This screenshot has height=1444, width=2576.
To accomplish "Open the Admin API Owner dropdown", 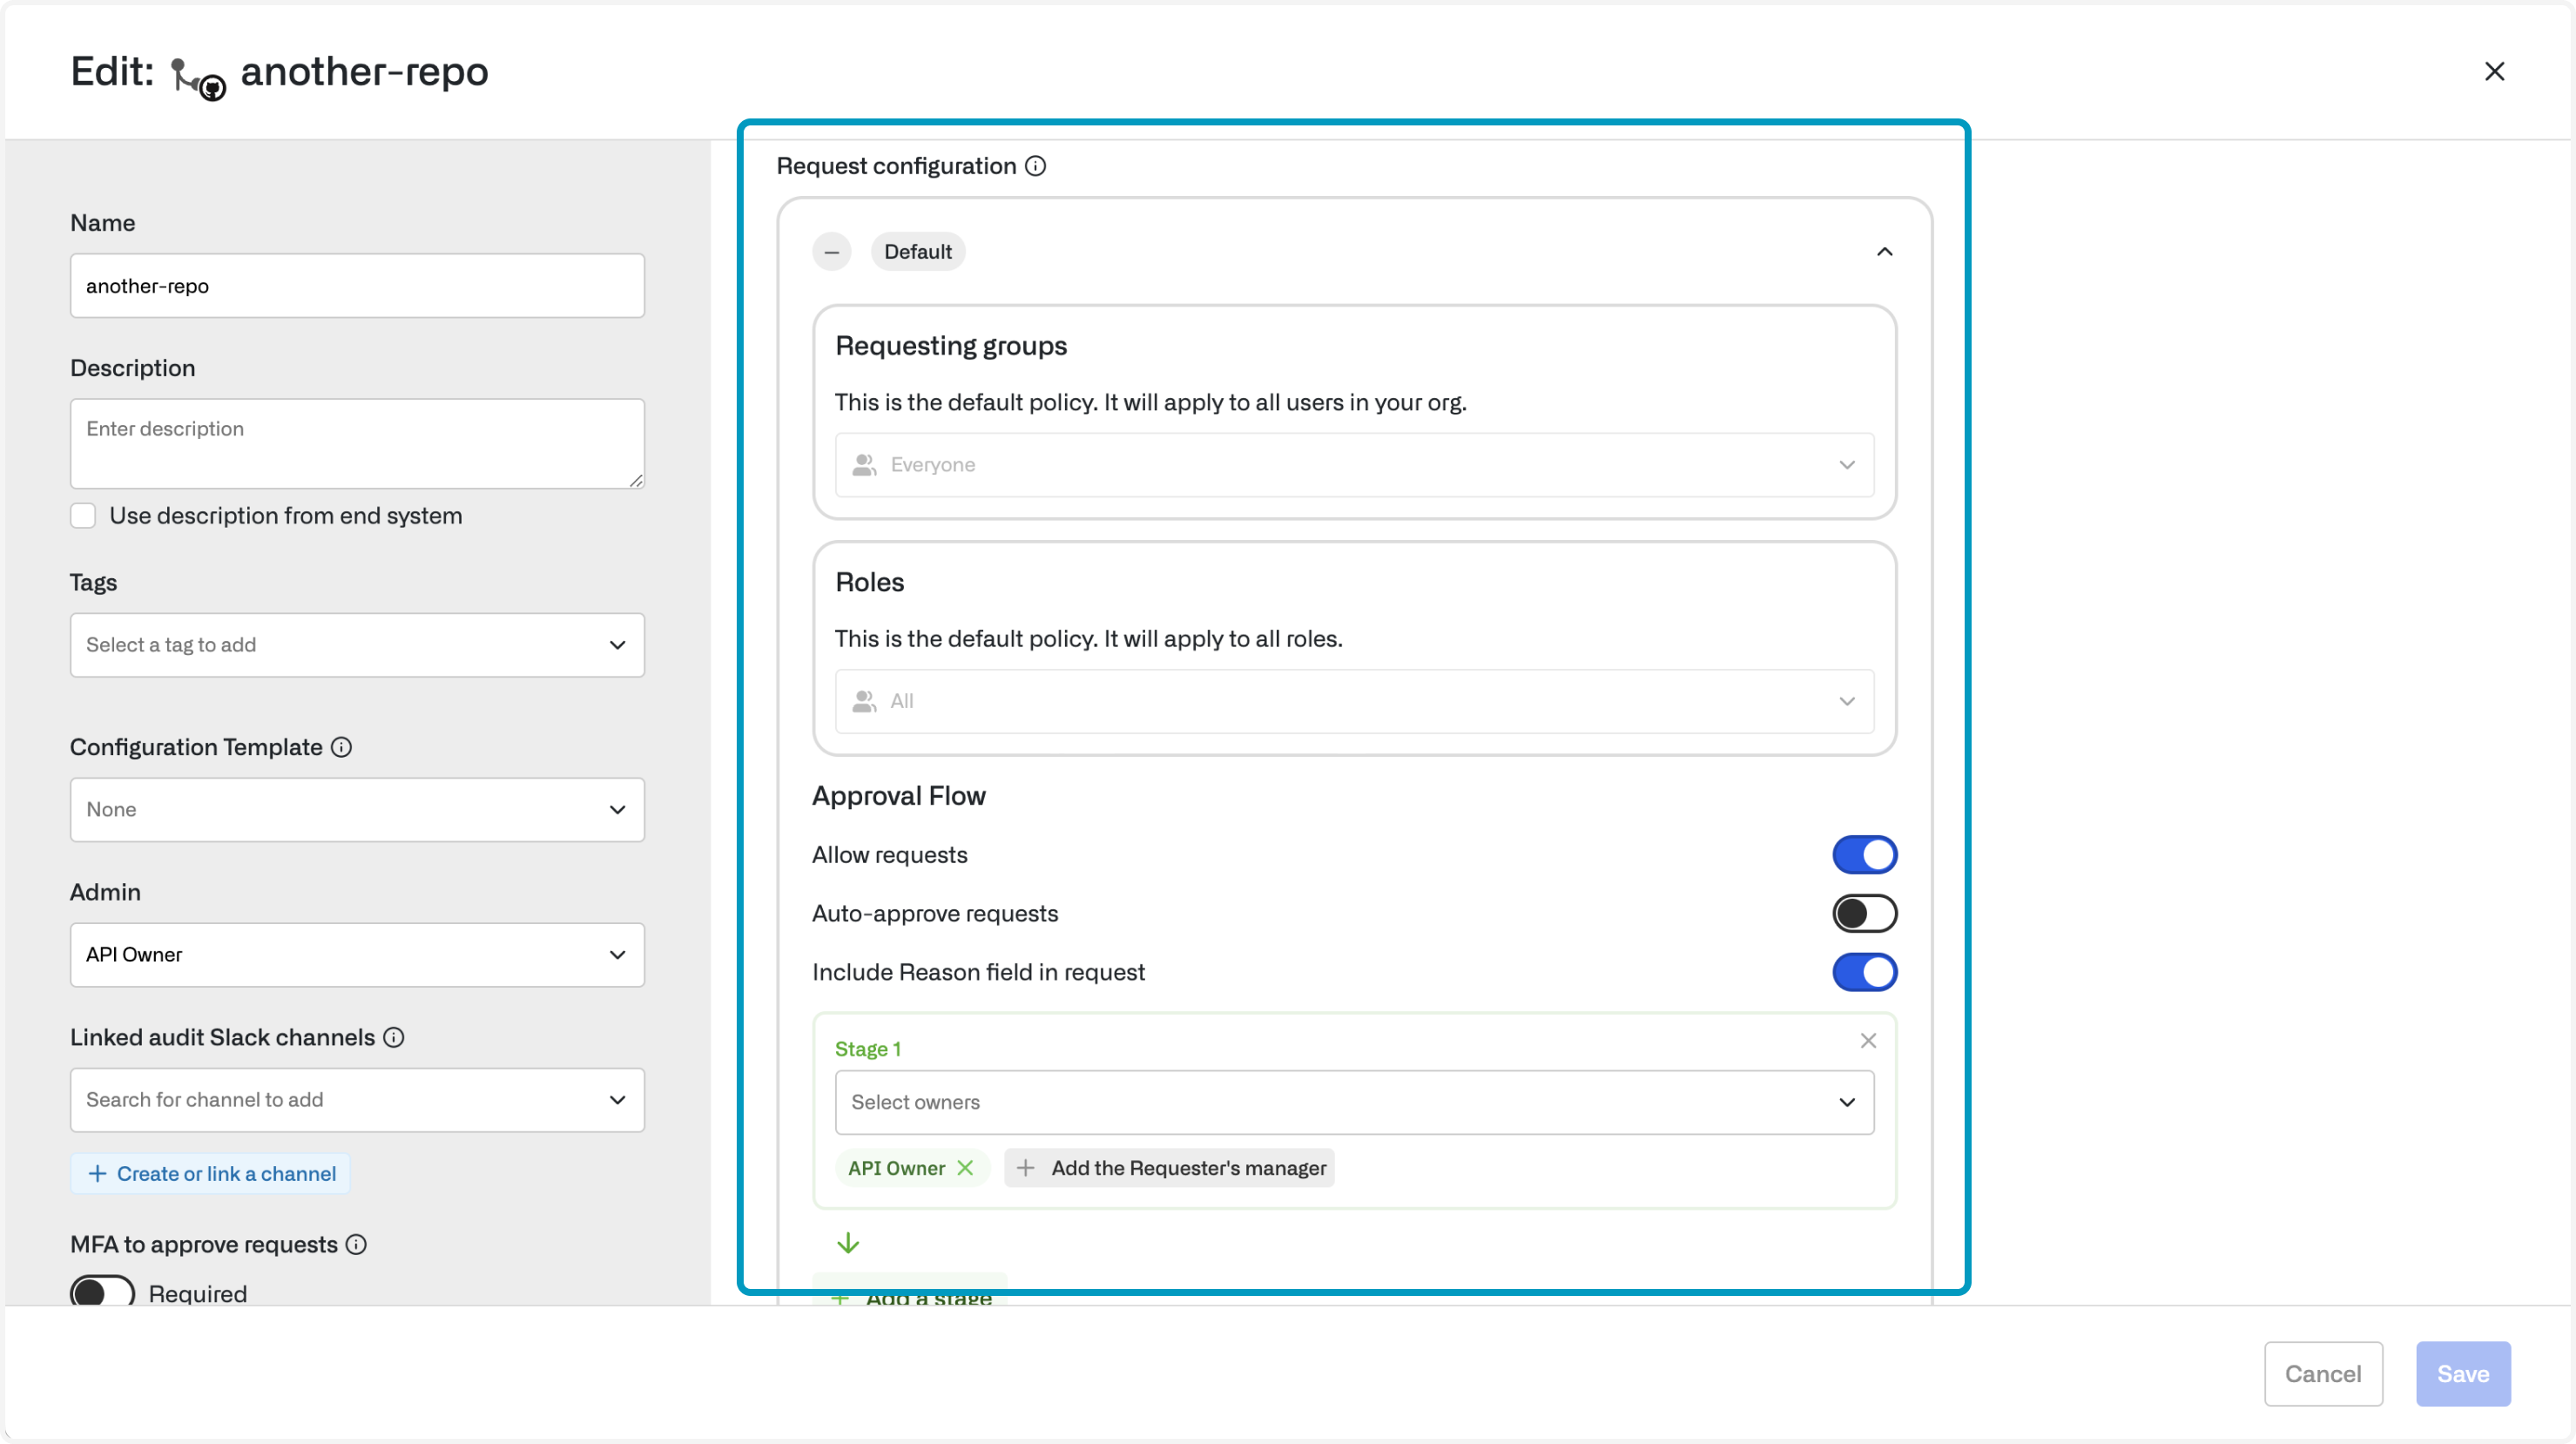I will (x=357, y=955).
